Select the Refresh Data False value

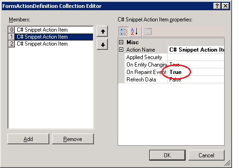pos(196,80)
